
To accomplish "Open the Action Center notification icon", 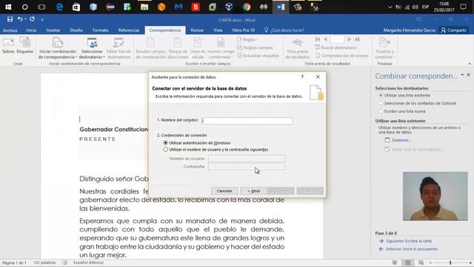I will pos(463,7).
